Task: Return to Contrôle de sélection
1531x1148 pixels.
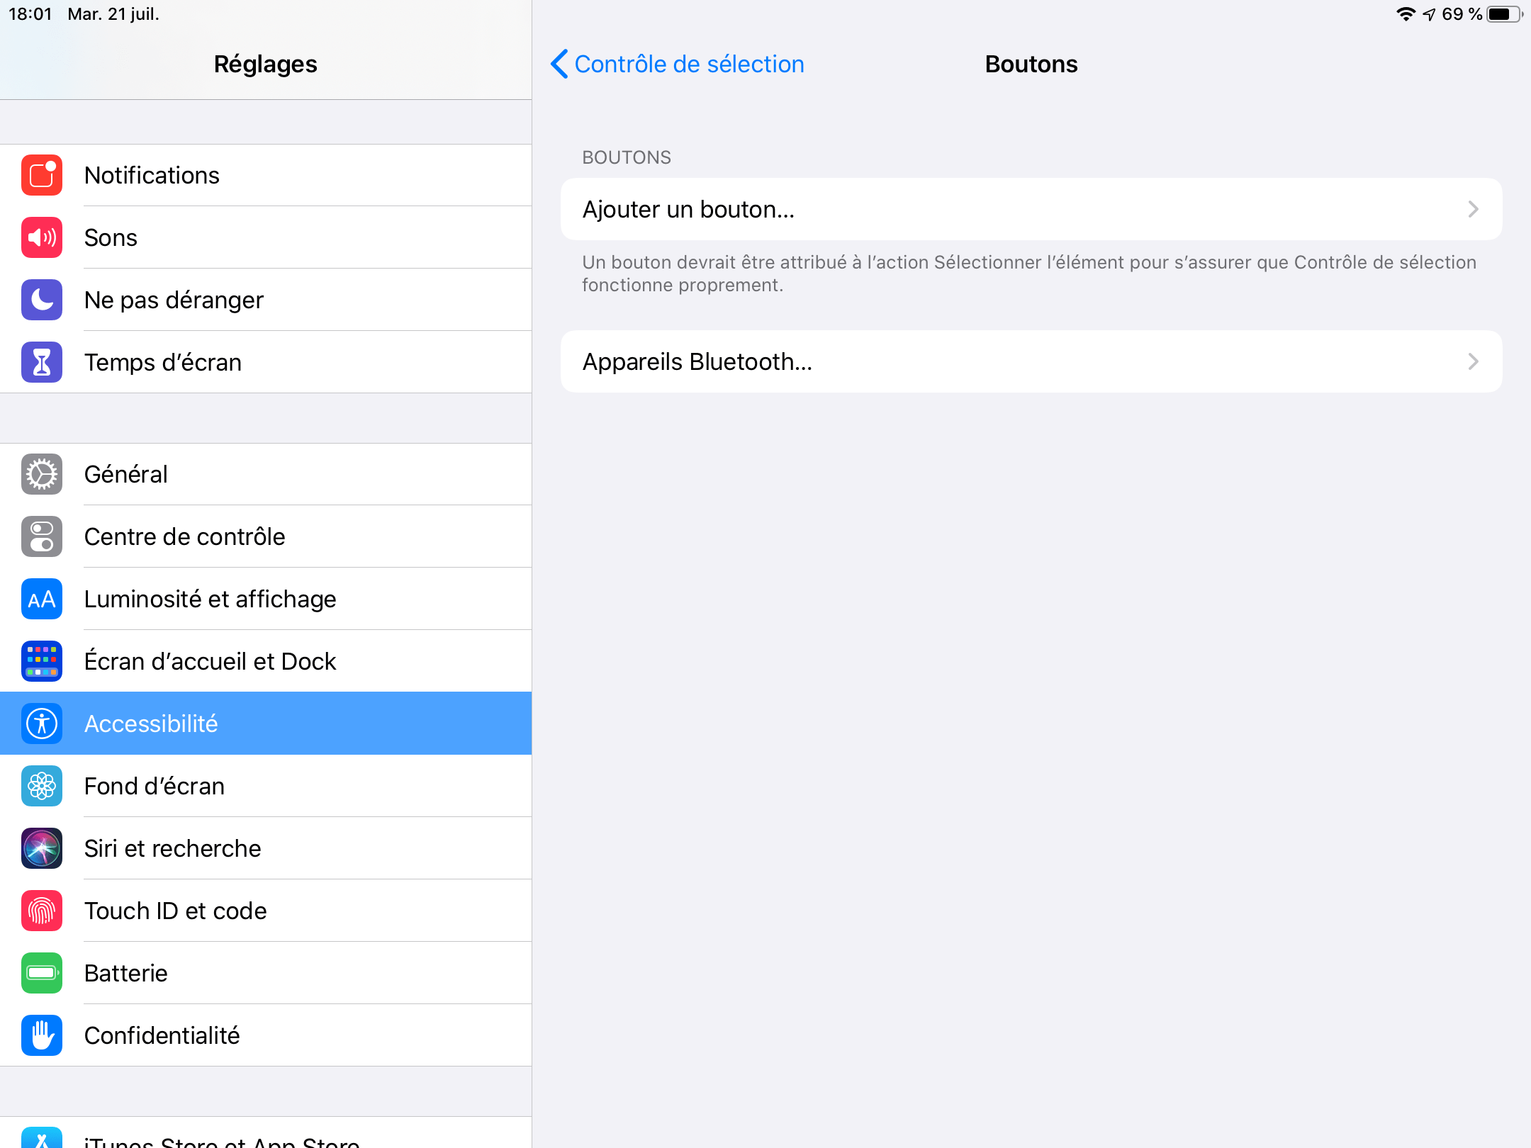Action: click(689, 64)
